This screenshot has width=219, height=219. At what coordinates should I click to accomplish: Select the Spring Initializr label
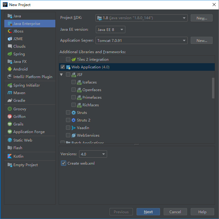(26, 85)
